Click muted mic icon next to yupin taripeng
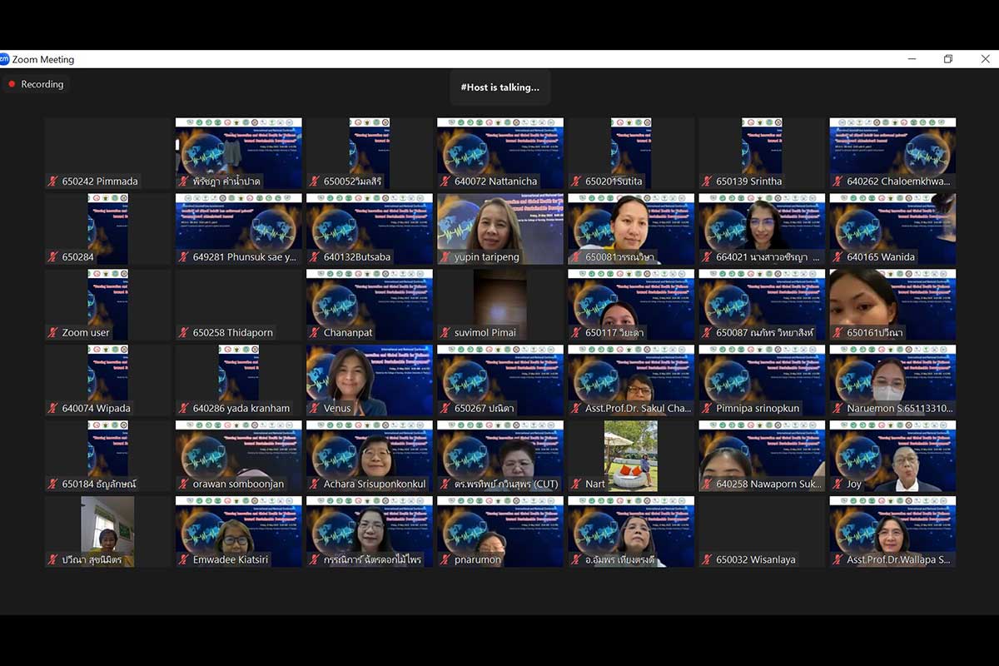 point(445,257)
